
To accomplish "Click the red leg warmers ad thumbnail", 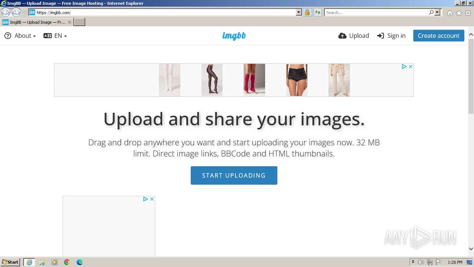I will point(254,80).
